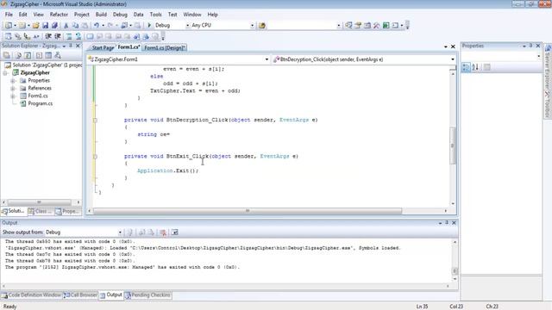552x310 pixels.
Task: Click the Decrease Indent icon
Action: (x=48, y=36)
